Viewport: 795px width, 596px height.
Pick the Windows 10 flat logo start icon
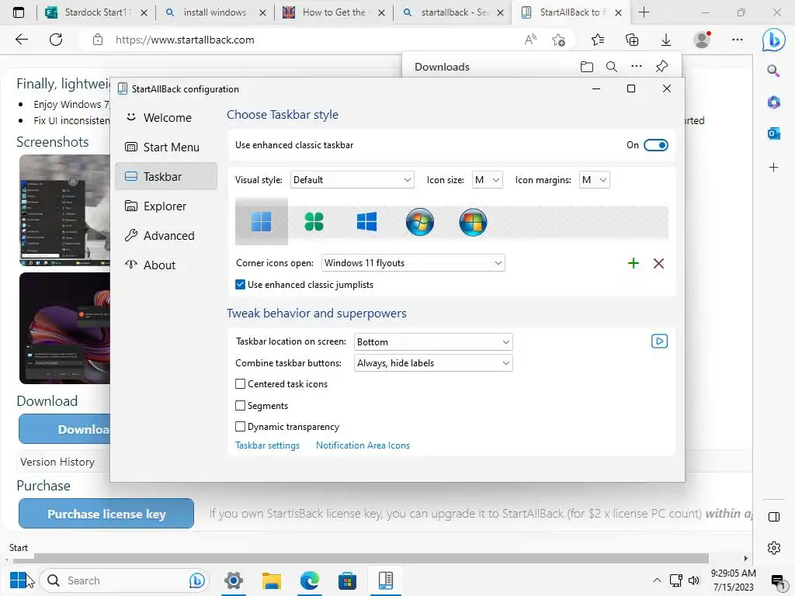point(366,221)
